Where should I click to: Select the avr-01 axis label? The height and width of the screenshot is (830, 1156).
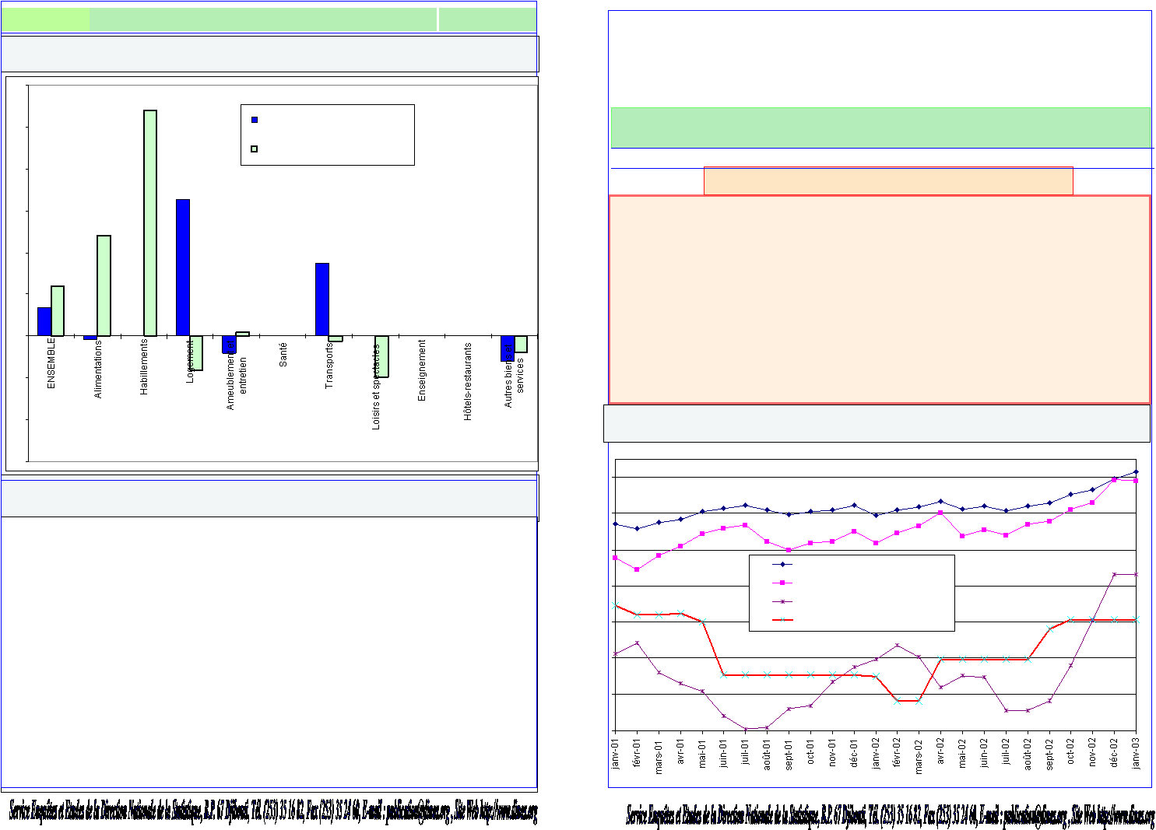click(681, 751)
